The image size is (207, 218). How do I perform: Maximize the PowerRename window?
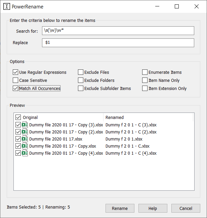coord(177,6)
